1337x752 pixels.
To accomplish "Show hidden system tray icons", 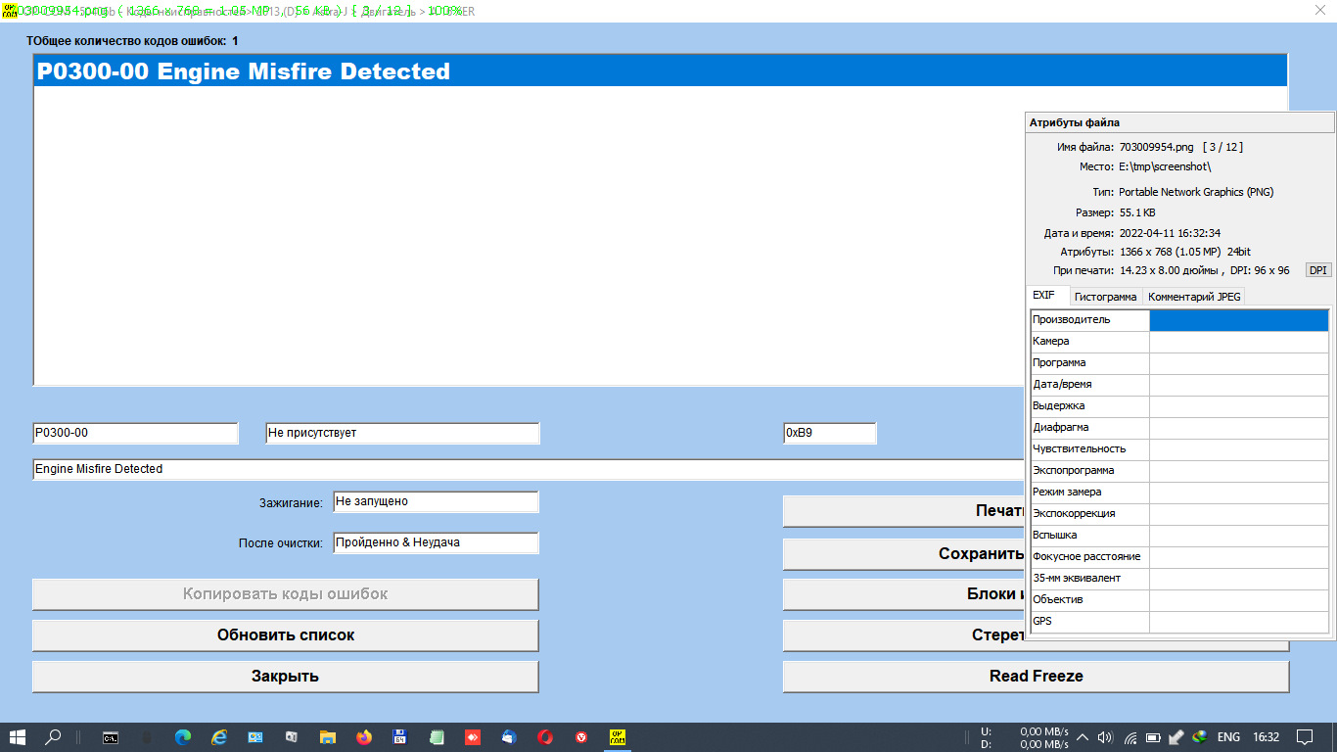I will pyautogui.click(x=1082, y=737).
